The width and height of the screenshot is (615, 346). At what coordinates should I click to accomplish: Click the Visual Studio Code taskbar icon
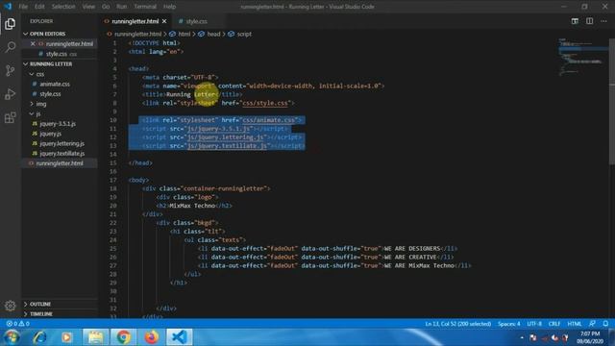coord(180,337)
